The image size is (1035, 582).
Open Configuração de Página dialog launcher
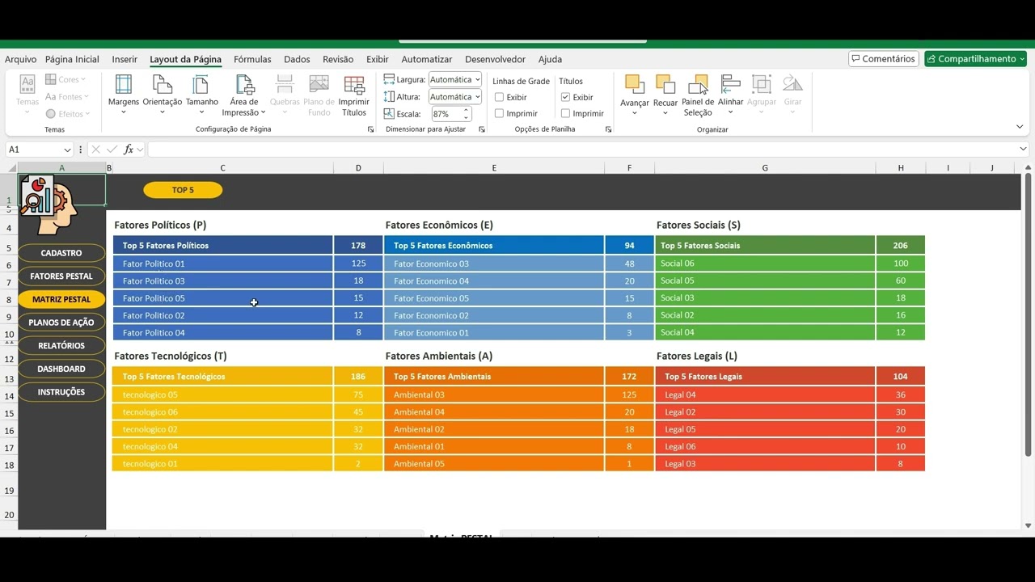[x=371, y=129]
